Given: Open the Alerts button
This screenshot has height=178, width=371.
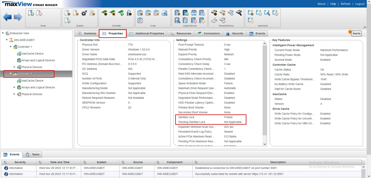Looking at the screenshot, I should coord(356,33).
